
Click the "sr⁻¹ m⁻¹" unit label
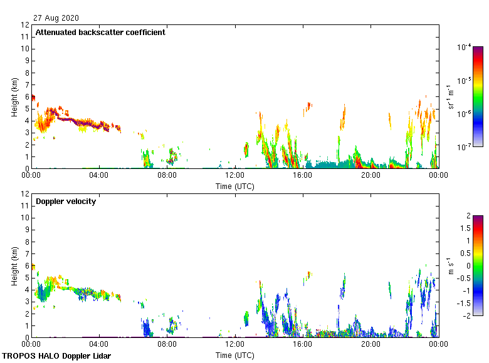pos(451,96)
